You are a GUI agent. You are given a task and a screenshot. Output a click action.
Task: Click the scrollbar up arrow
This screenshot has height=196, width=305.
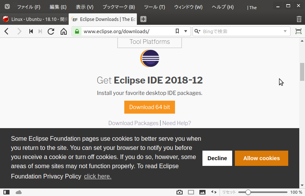(302, 41)
